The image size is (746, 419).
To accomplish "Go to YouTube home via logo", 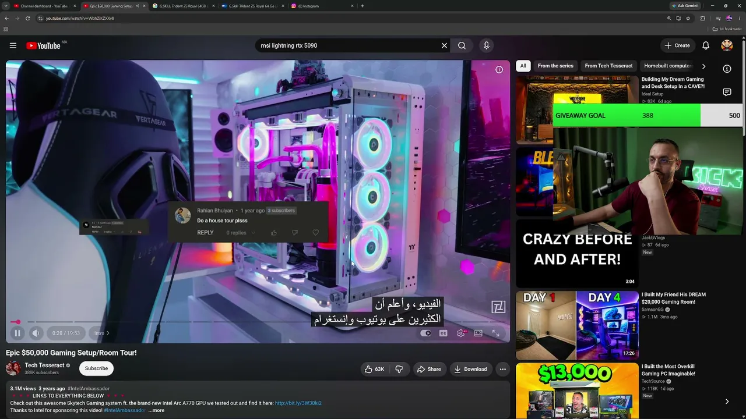I will point(43,45).
